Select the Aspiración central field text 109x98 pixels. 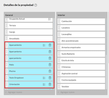(x=69, y=74)
